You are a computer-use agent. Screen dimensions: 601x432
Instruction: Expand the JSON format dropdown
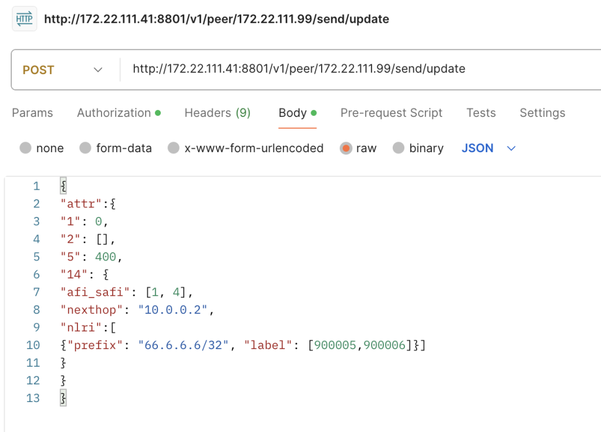[x=477, y=148]
